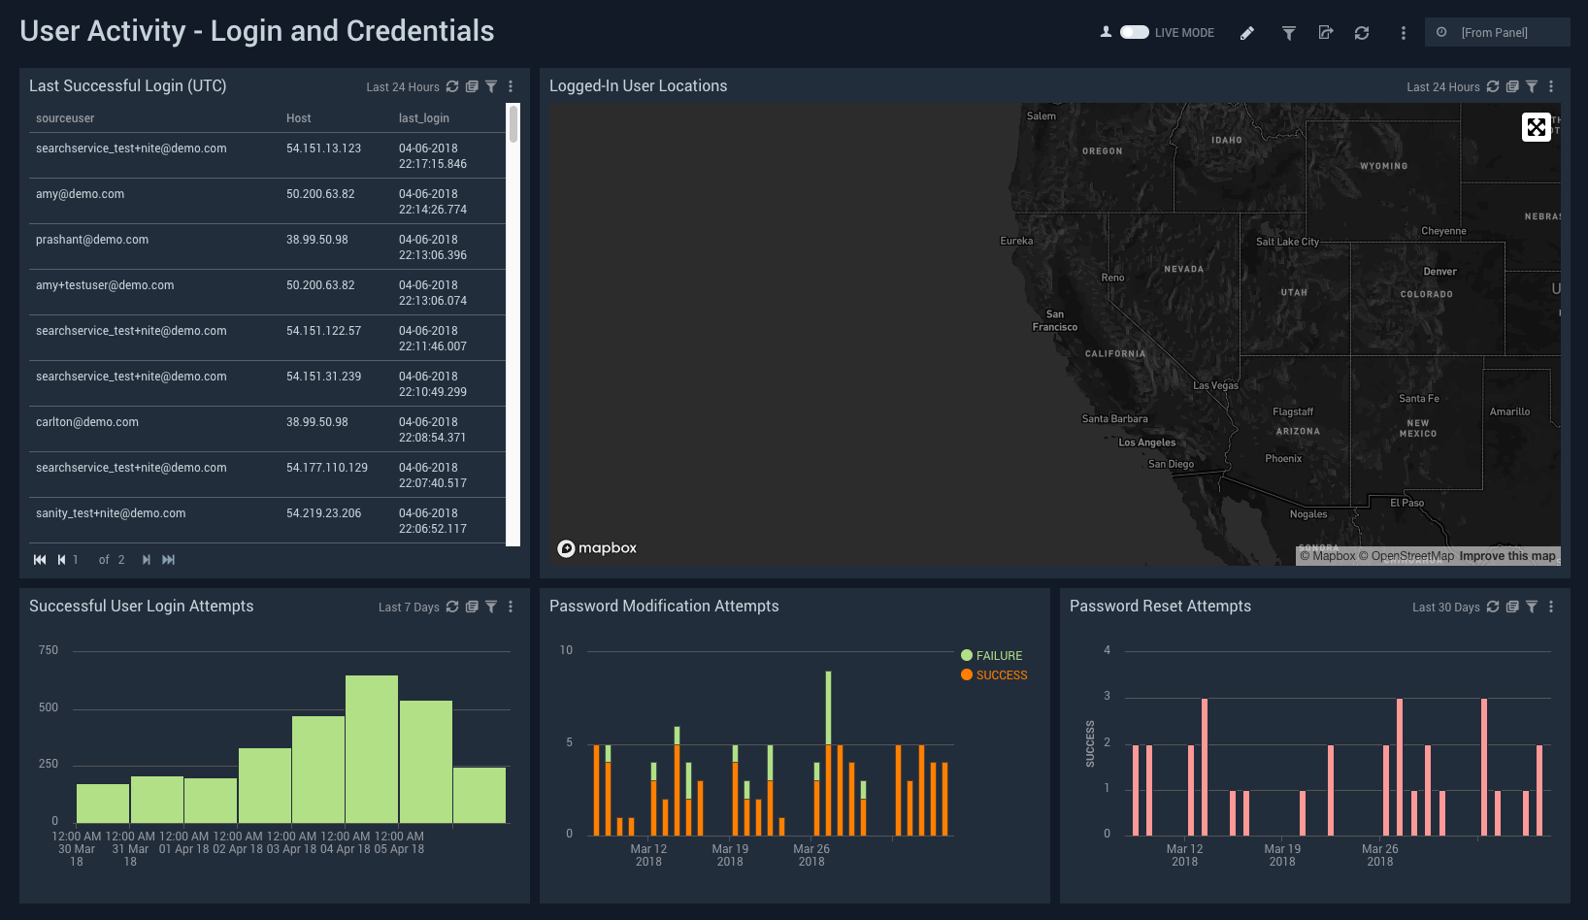Image resolution: width=1588 pixels, height=920 pixels.
Task: Toggle SUCCESS series in legend
Action: 1001,675
